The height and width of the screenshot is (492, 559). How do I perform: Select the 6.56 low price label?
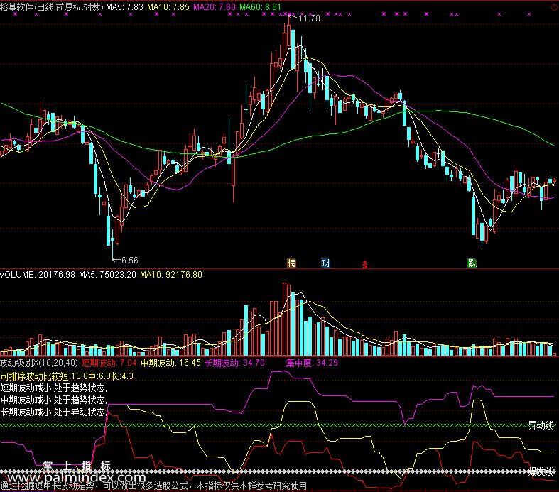pos(130,261)
